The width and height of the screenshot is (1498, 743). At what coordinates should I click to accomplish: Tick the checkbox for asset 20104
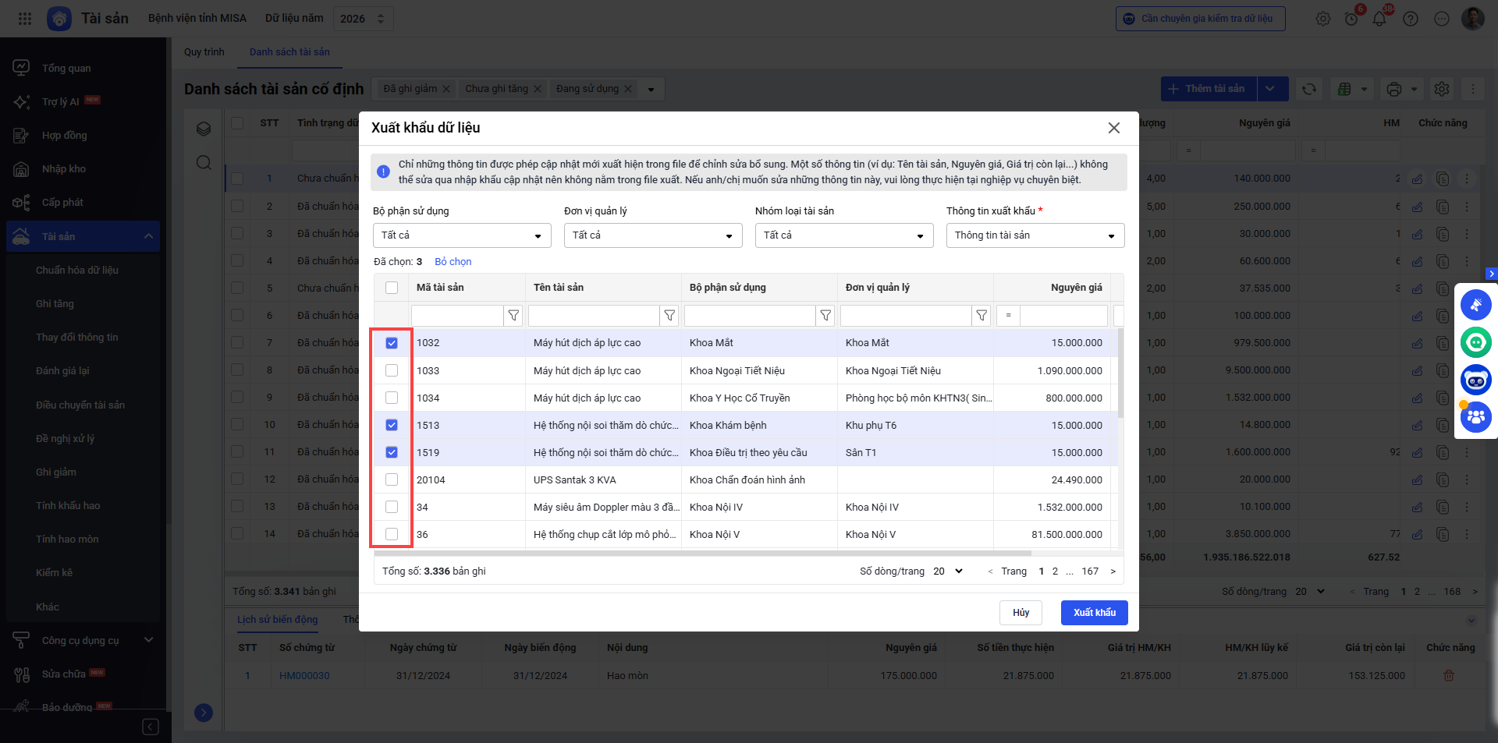[392, 479]
